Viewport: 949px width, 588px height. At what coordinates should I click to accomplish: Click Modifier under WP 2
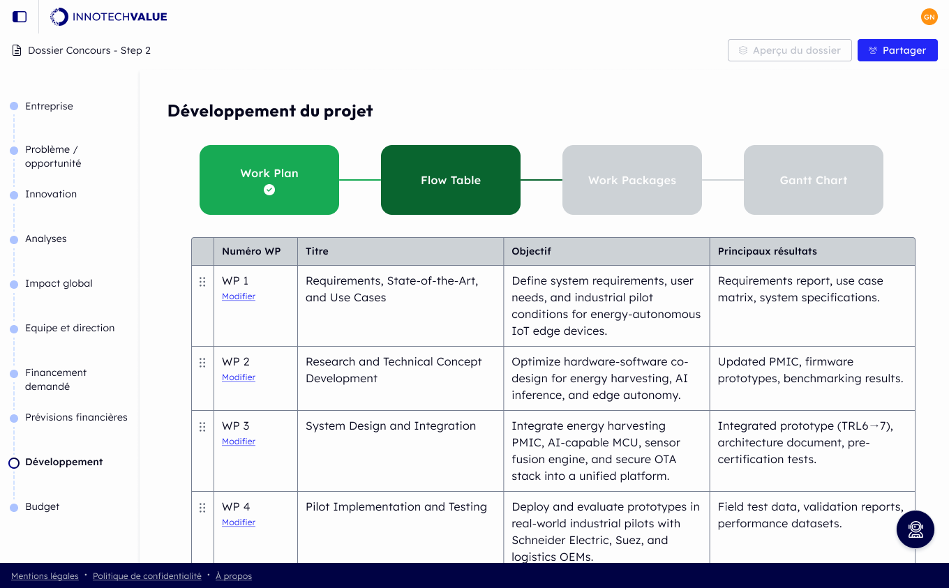pyautogui.click(x=239, y=377)
